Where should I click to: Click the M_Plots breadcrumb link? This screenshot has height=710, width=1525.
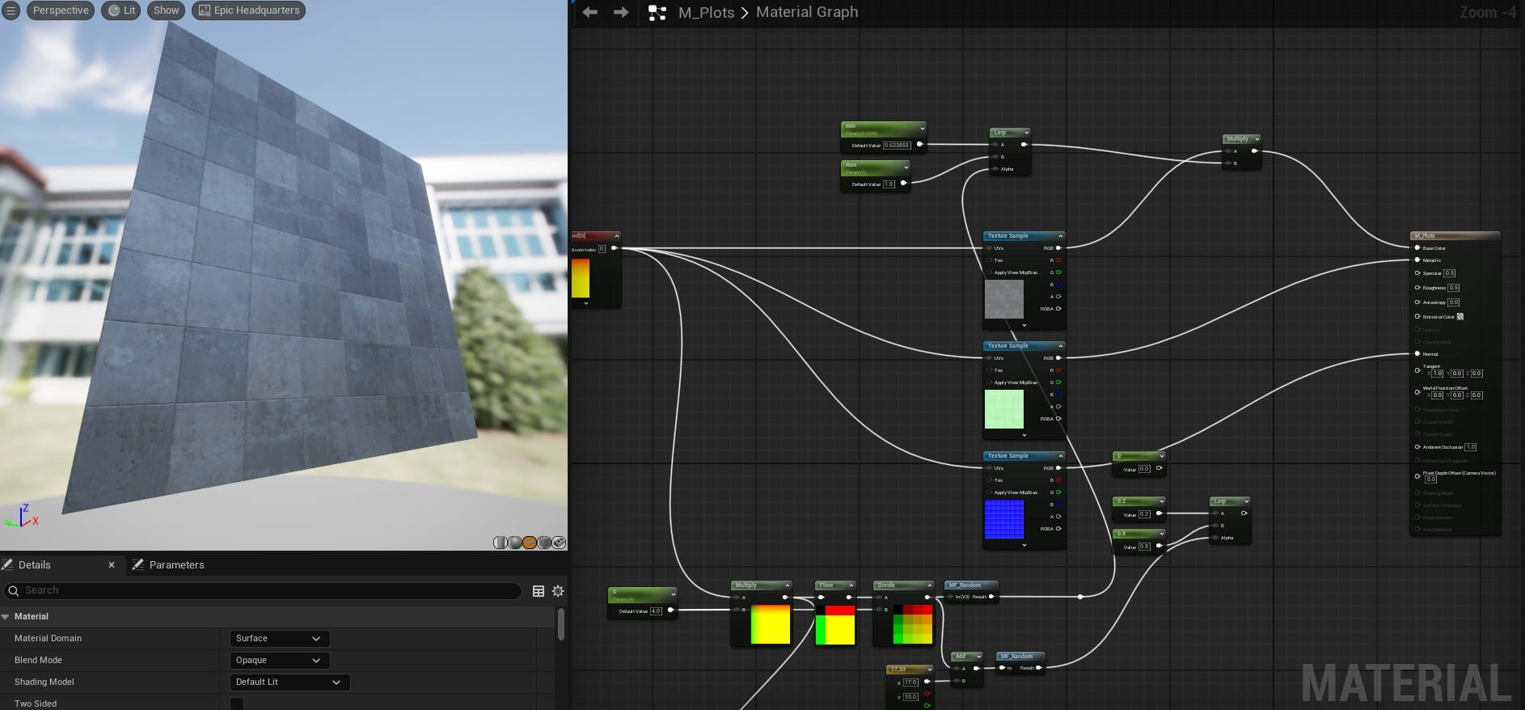(x=706, y=12)
